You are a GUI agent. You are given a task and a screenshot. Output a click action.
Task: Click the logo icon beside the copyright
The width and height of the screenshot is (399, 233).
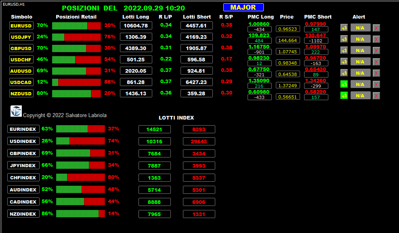(16, 111)
